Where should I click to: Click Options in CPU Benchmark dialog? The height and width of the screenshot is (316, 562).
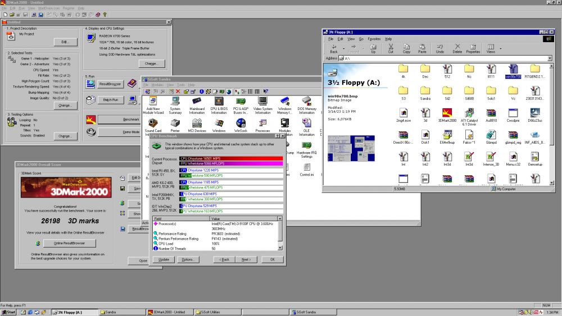click(188, 259)
